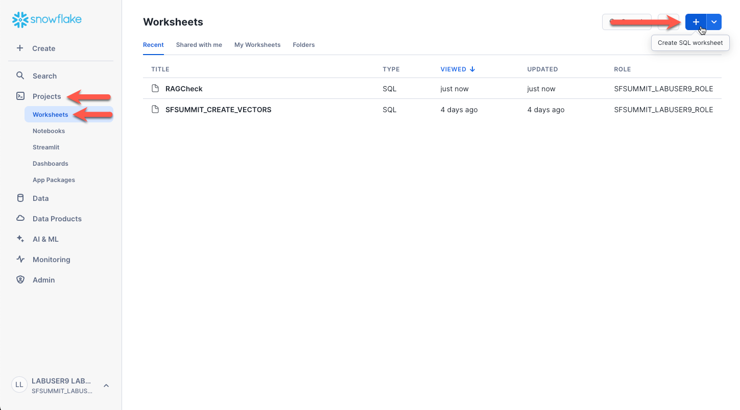The width and height of the screenshot is (740, 410).
Task: Switch to the Shared with me tab
Action: 199,45
